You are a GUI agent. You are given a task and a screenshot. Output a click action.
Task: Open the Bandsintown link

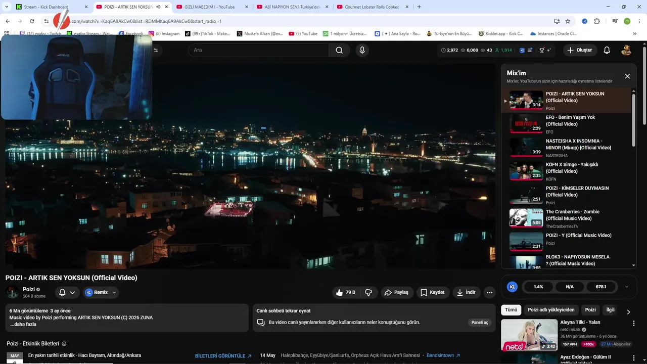tap(443, 355)
